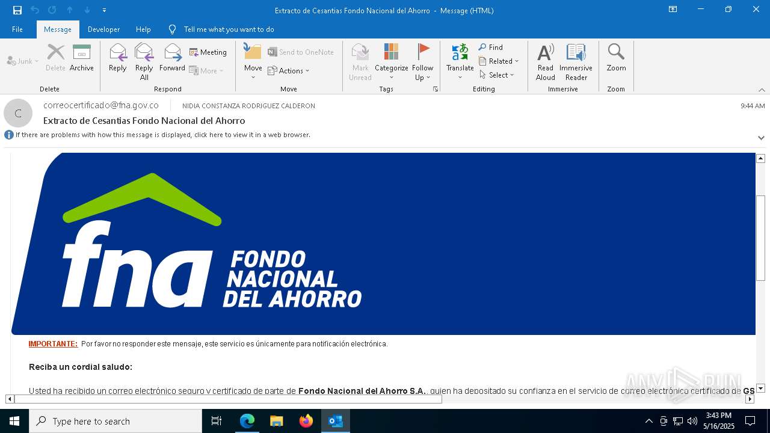Open the Select dropdown
This screenshot has width=770, height=433.
click(x=497, y=75)
